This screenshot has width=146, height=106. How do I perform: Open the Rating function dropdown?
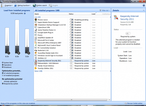click(x=22, y=6)
